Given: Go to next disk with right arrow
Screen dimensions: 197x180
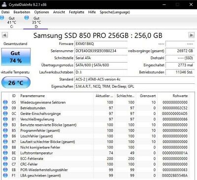Looking at the screenshot, I should pyautogui.click(x=191, y=35).
